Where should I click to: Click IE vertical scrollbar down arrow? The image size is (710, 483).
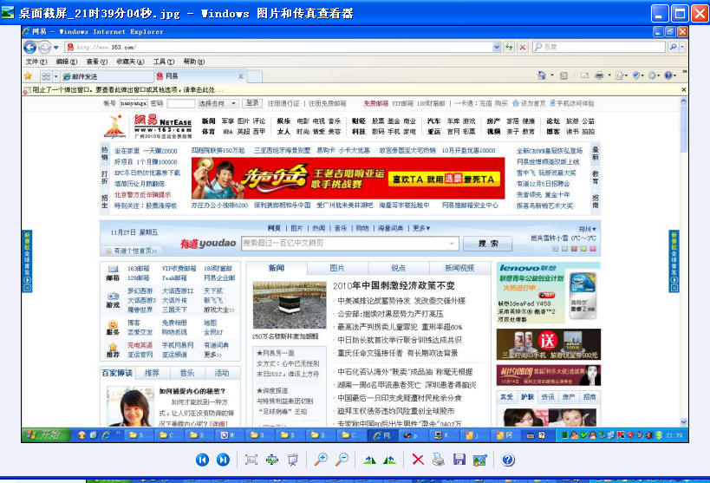683,422
